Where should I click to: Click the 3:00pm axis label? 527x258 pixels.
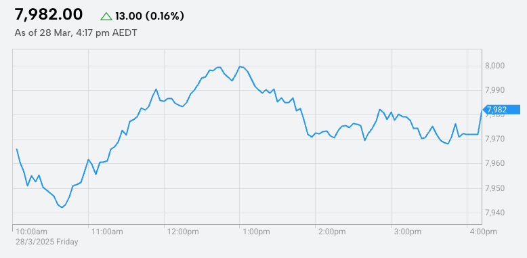coord(408,232)
